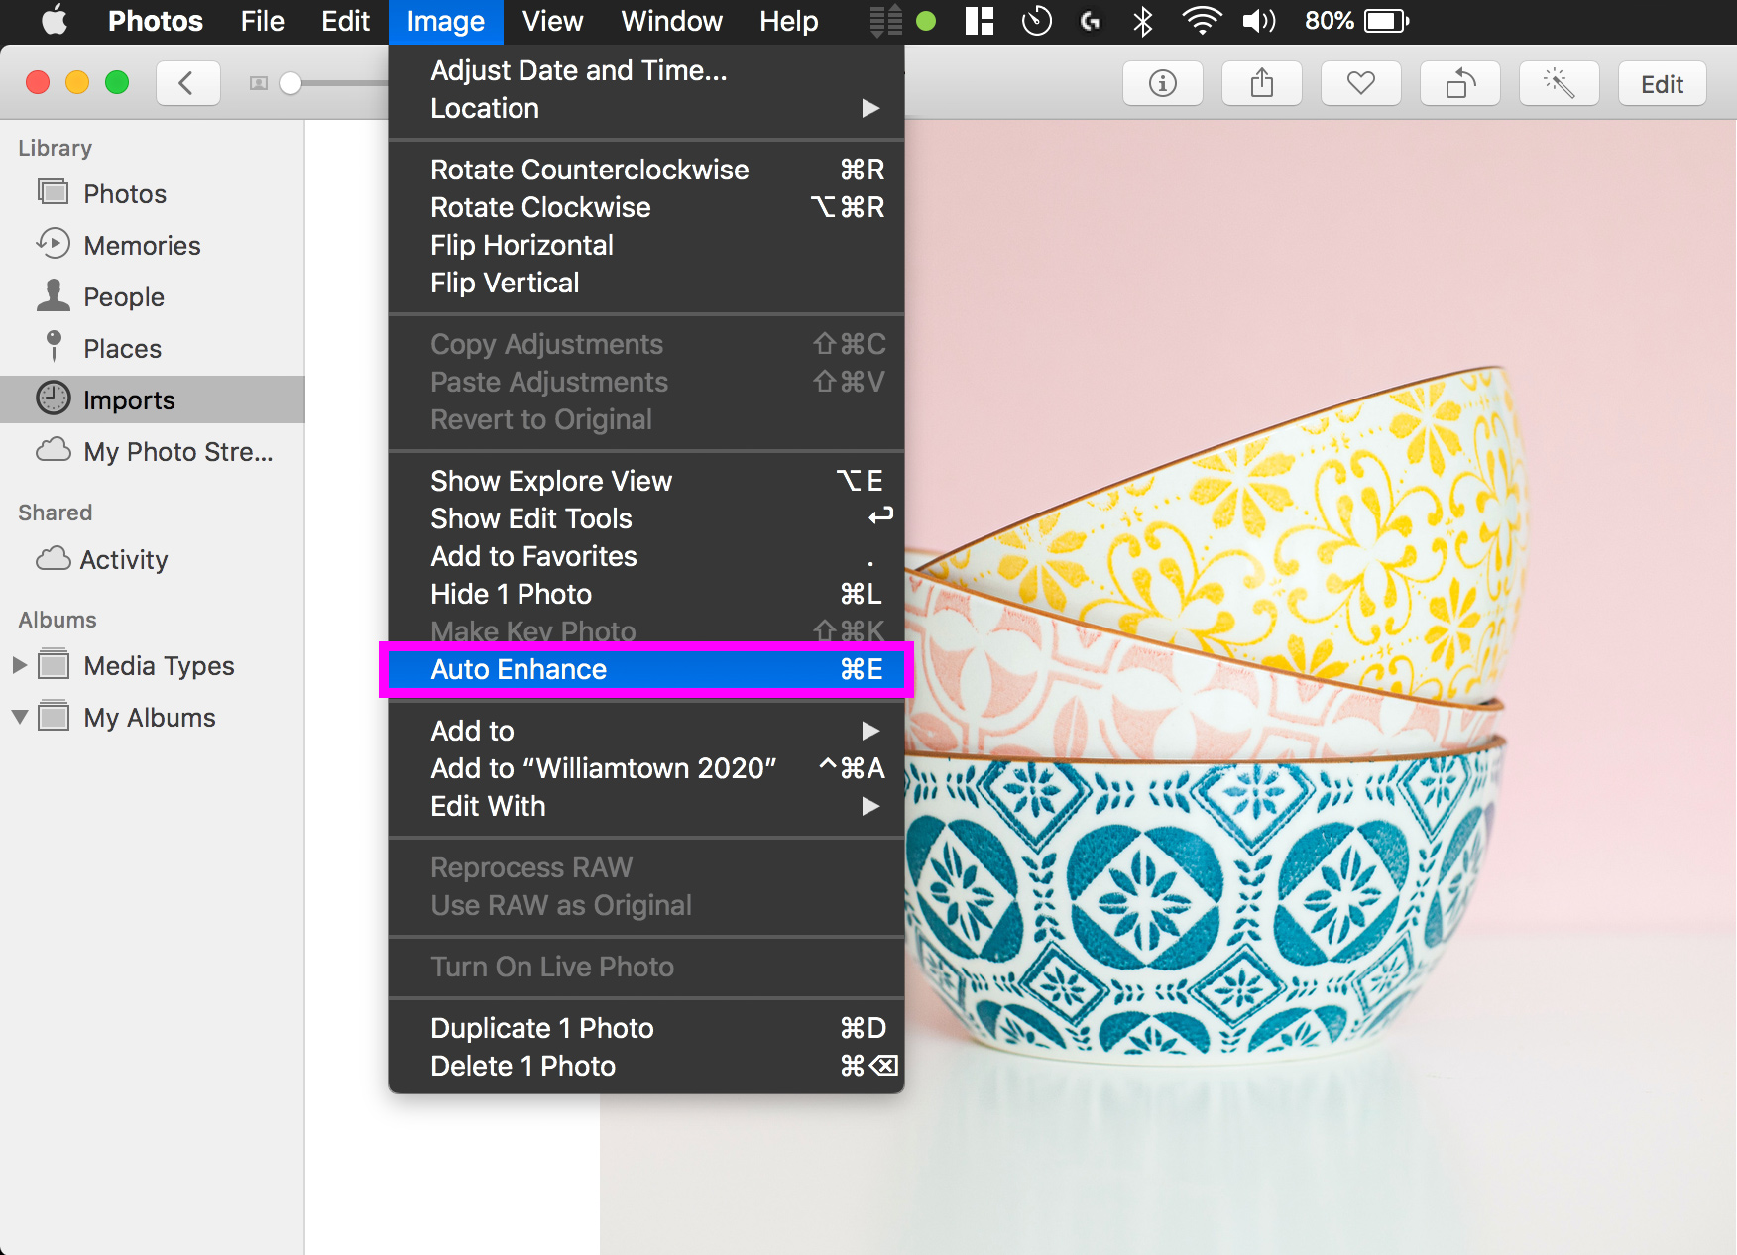Open Places from the sidebar

click(x=121, y=348)
